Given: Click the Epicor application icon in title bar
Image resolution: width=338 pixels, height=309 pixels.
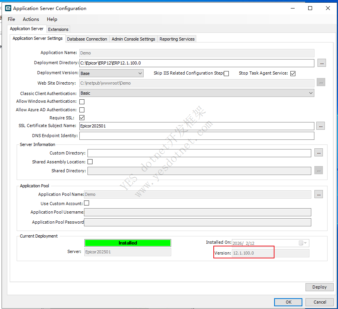Looking at the screenshot, I should click(x=8, y=8).
